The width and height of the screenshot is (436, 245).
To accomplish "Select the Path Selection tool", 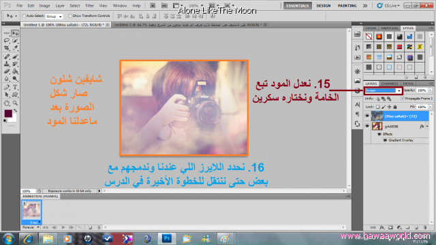I will coord(7,95).
